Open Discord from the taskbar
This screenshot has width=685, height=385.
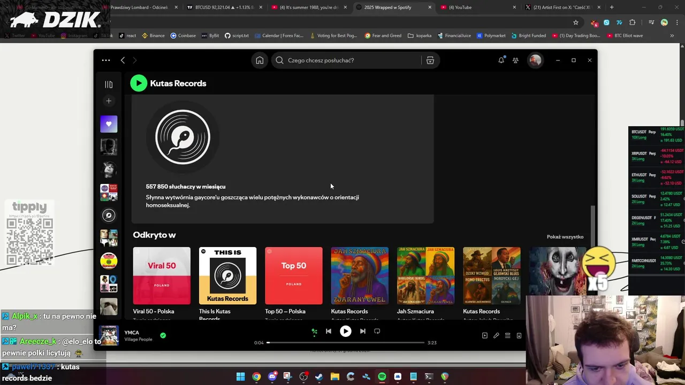point(272,376)
